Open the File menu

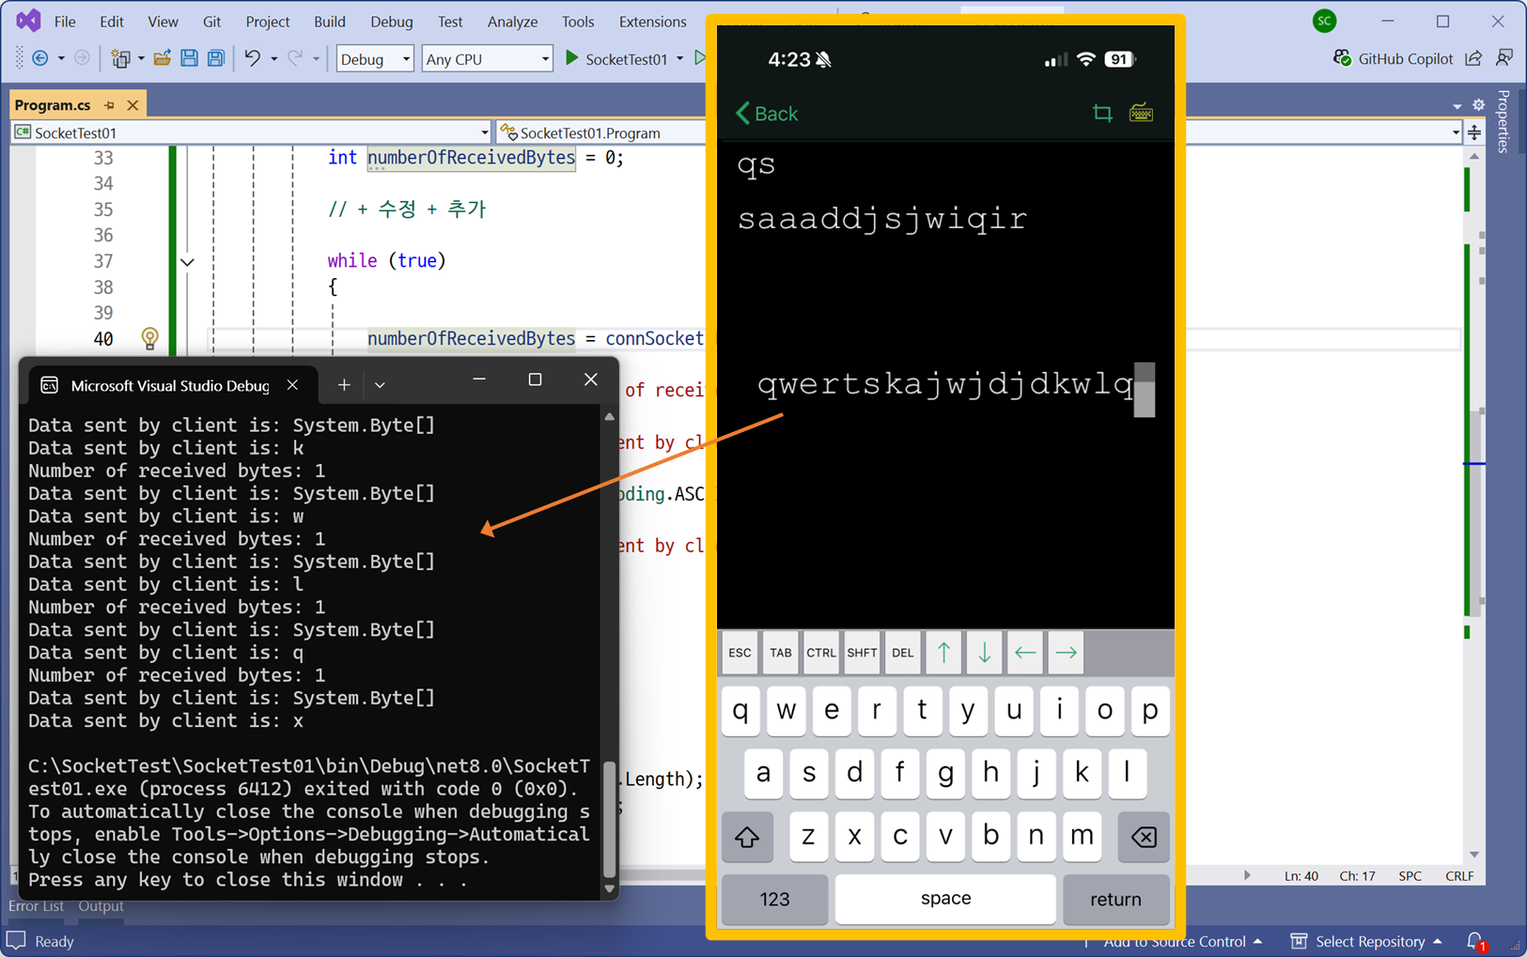tap(65, 21)
